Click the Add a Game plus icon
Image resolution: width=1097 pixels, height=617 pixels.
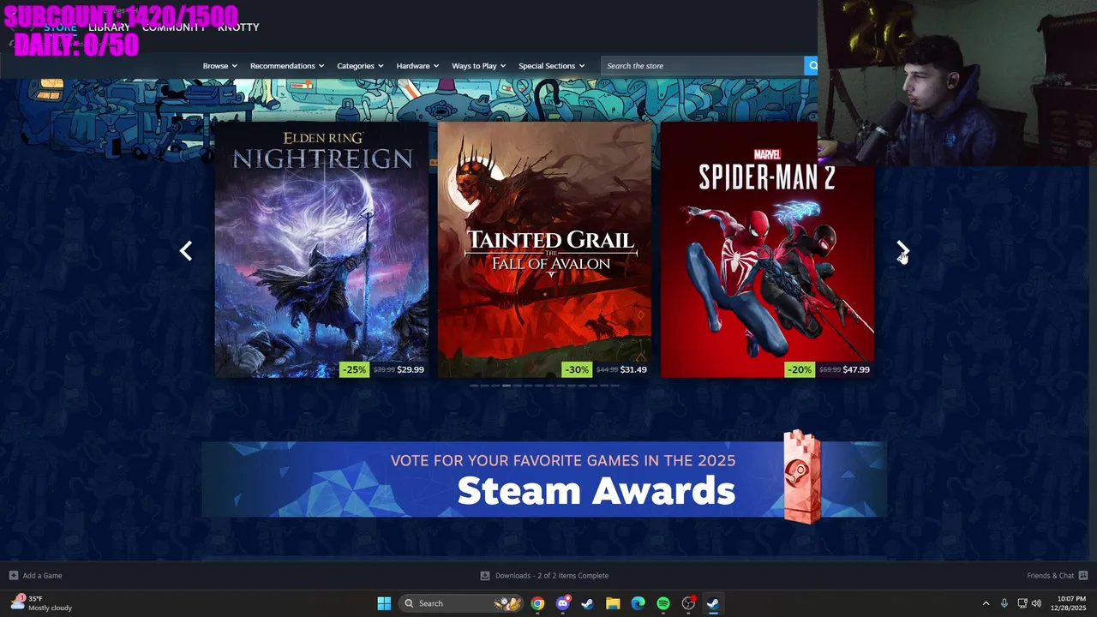[13, 575]
